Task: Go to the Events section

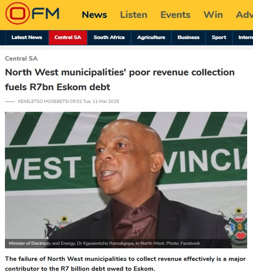Action: point(175,15)
